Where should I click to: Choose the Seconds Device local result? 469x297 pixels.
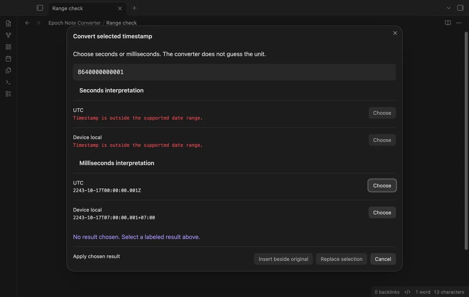[382, 140]
